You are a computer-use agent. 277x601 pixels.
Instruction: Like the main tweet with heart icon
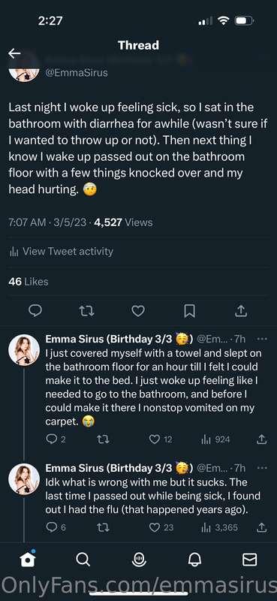coord(138,311)
